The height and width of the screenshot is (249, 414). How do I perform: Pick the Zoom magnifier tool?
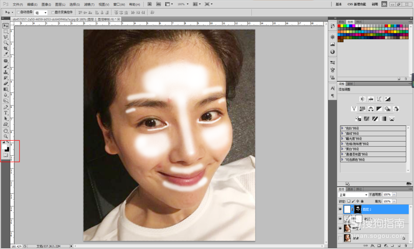point(6,136)
